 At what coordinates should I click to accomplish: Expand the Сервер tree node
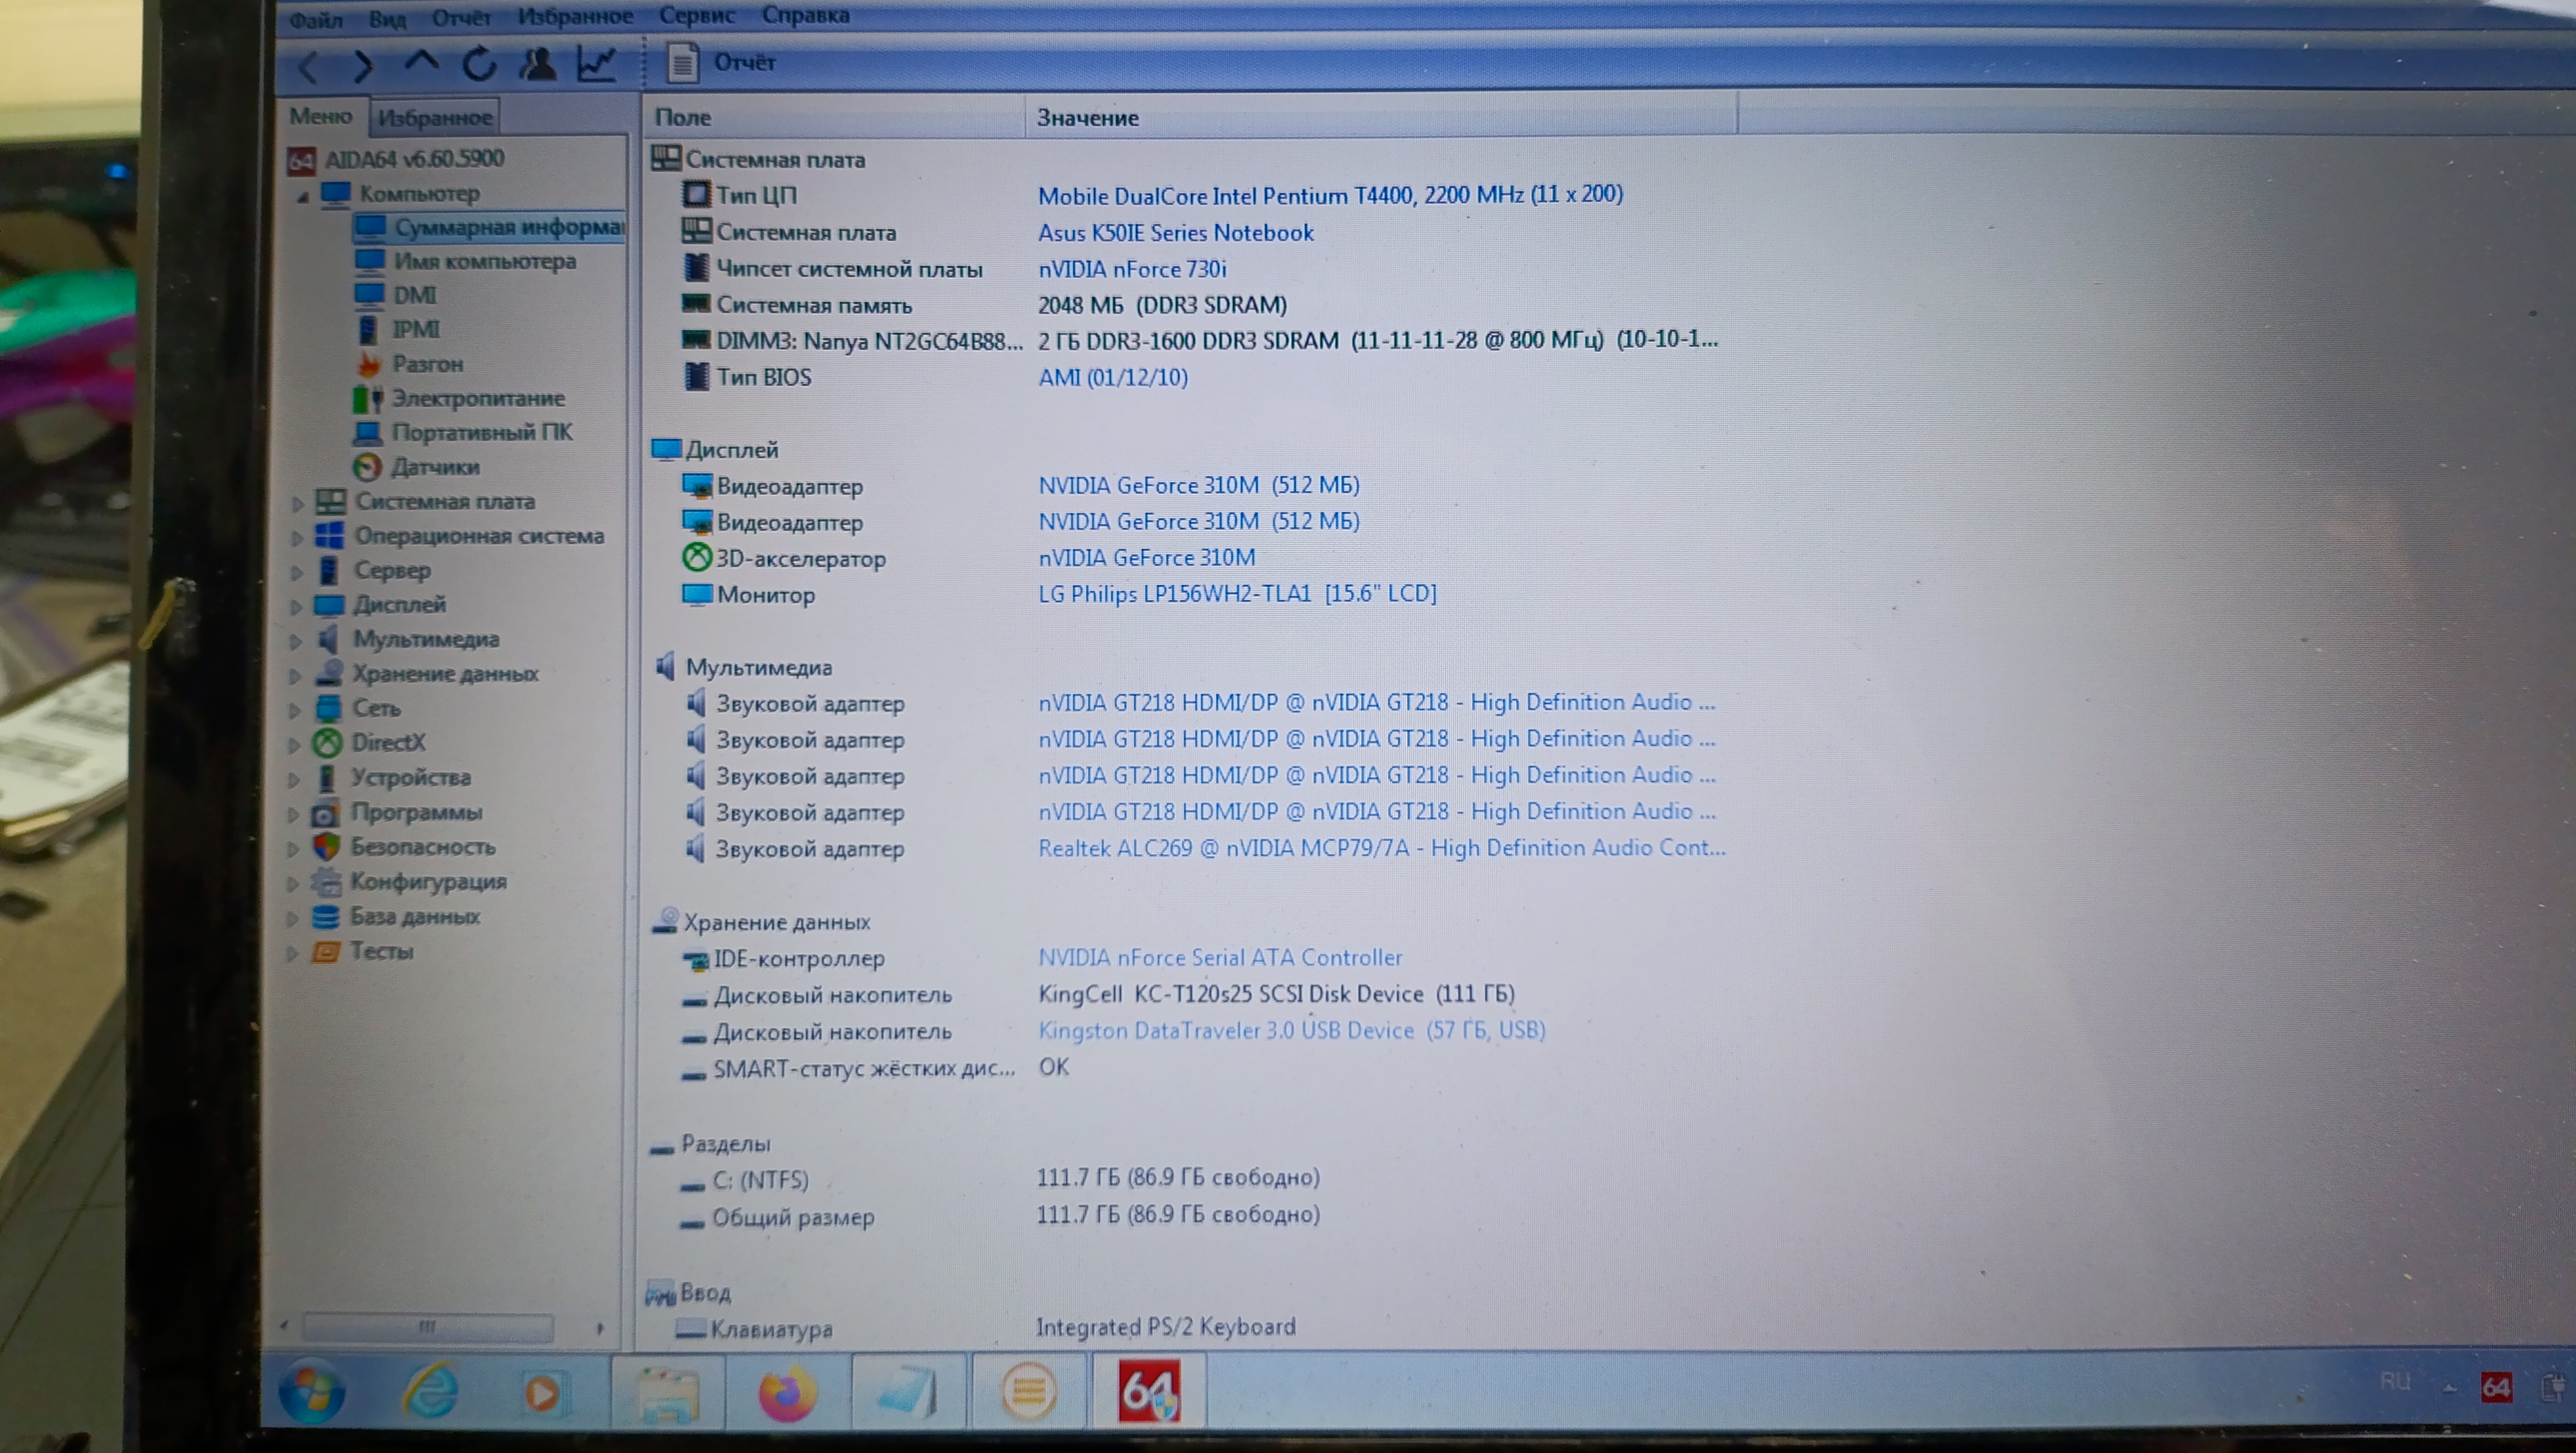(297, 573)
